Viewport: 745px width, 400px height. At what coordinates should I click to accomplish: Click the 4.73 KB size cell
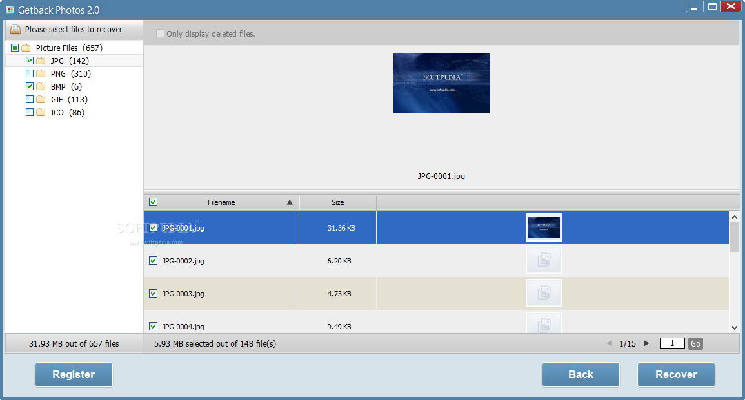coord(339,294)
